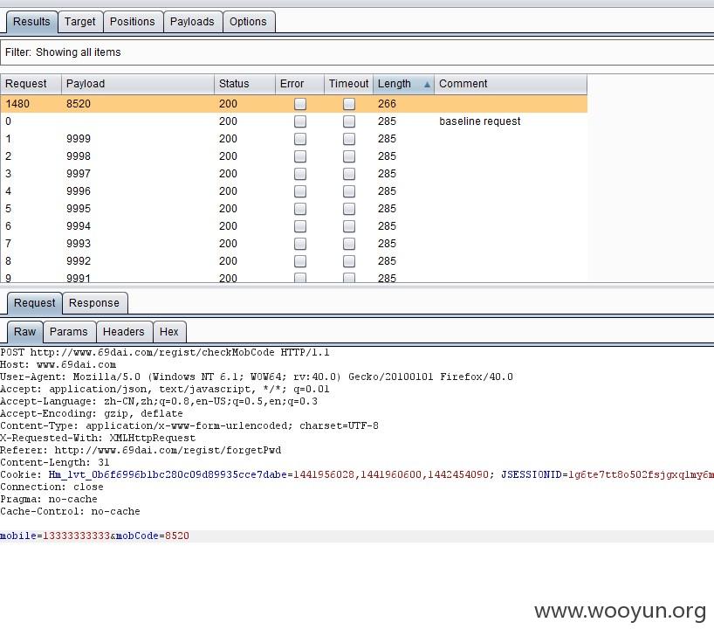Open the Positions tab

pos(133,22)
